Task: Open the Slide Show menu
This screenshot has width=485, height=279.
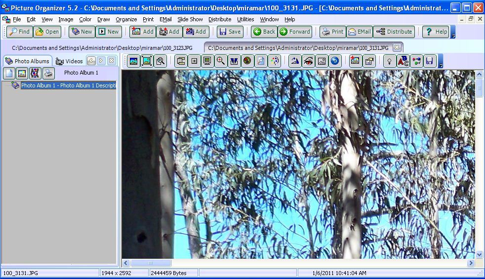Action: 190,19
